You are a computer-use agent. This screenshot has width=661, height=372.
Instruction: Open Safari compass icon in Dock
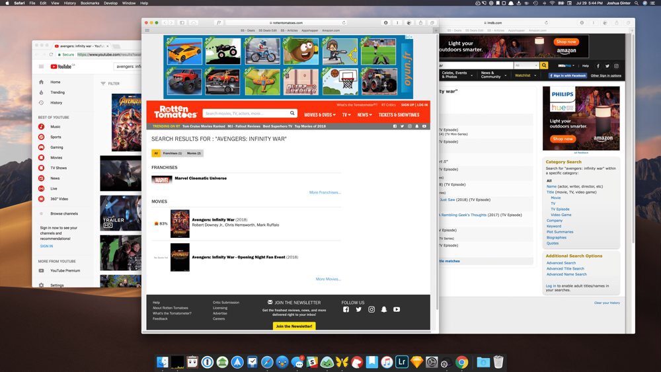(267, 362)
